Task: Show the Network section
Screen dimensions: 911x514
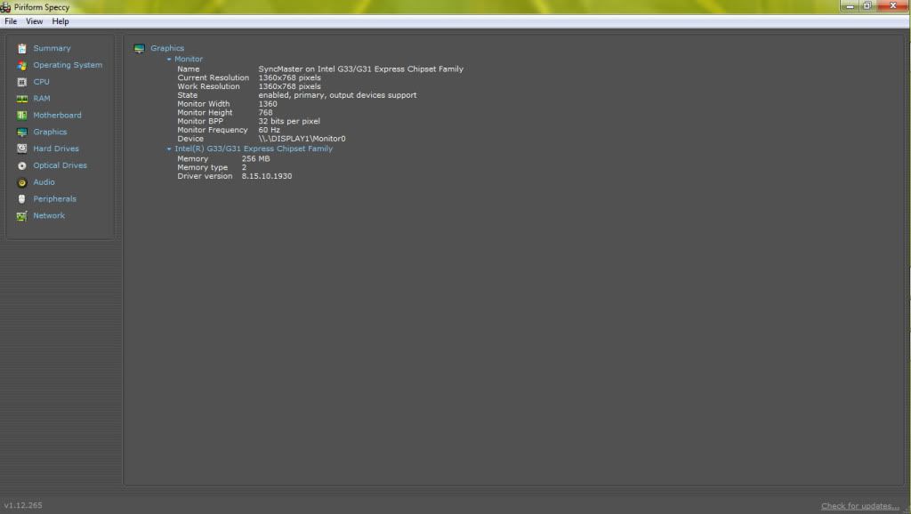Action: point(49,215)
